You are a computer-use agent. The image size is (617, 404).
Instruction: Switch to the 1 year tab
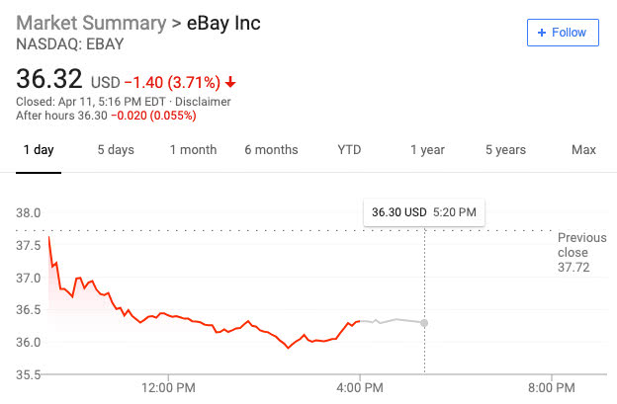pyautogui.click(x=427, y=150)
